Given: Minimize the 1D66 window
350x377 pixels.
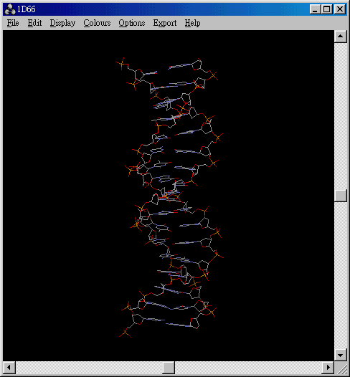Looking at the screenshot, I should coord(315,9).
